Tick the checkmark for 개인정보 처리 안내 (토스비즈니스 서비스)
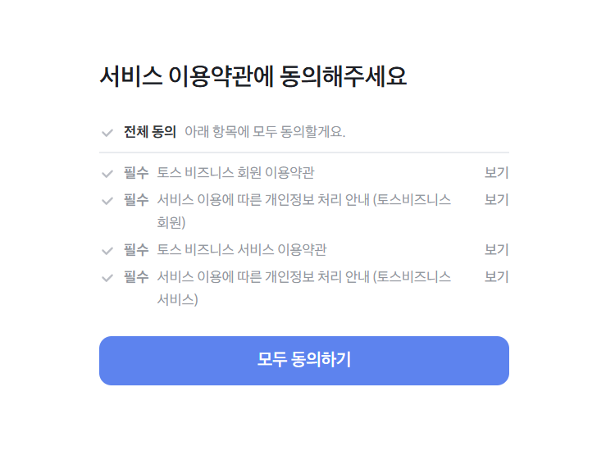 pos(107,279)
